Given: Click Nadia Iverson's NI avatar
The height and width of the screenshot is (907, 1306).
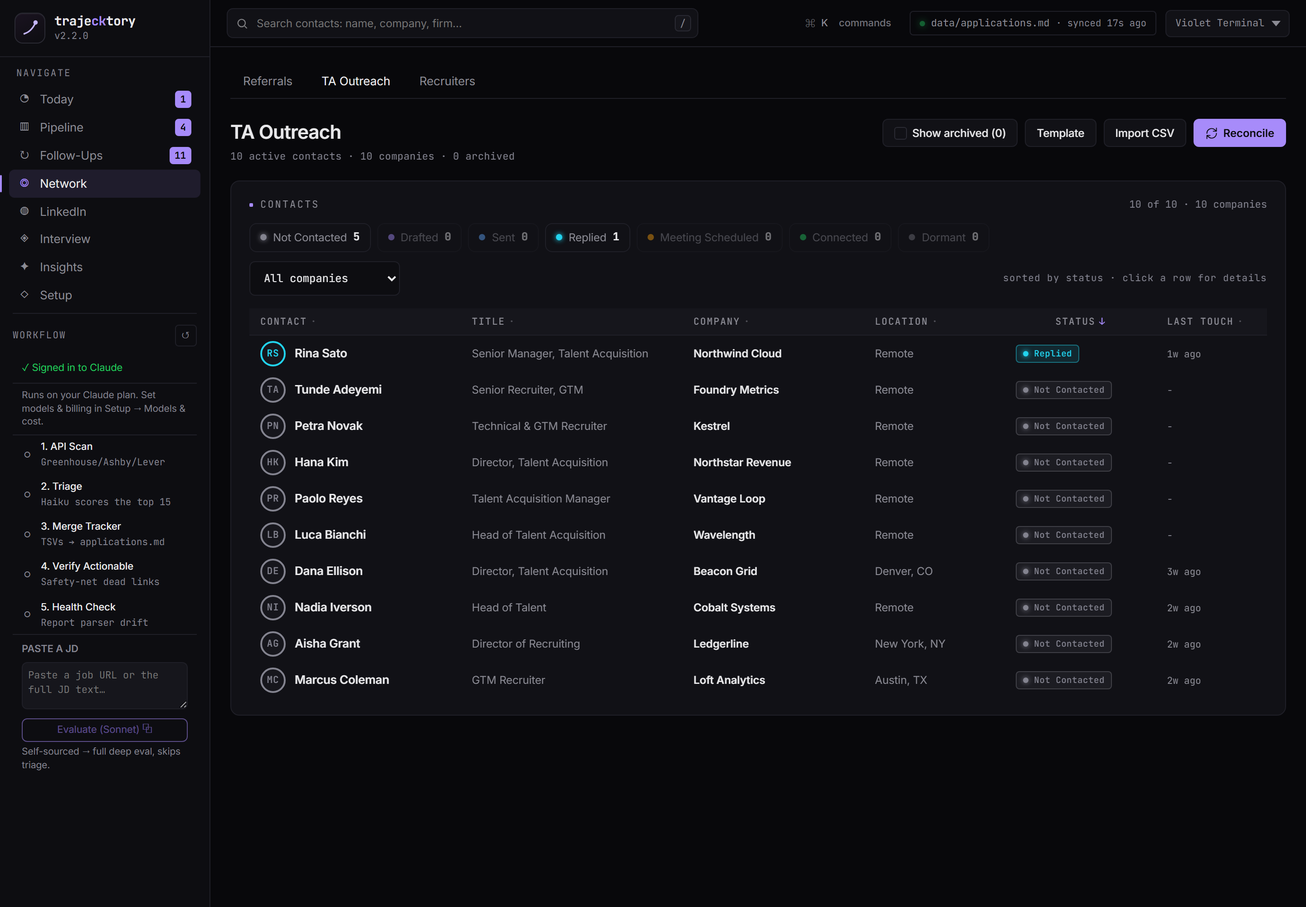Looking at the screenshot, I should click(273, 608).
